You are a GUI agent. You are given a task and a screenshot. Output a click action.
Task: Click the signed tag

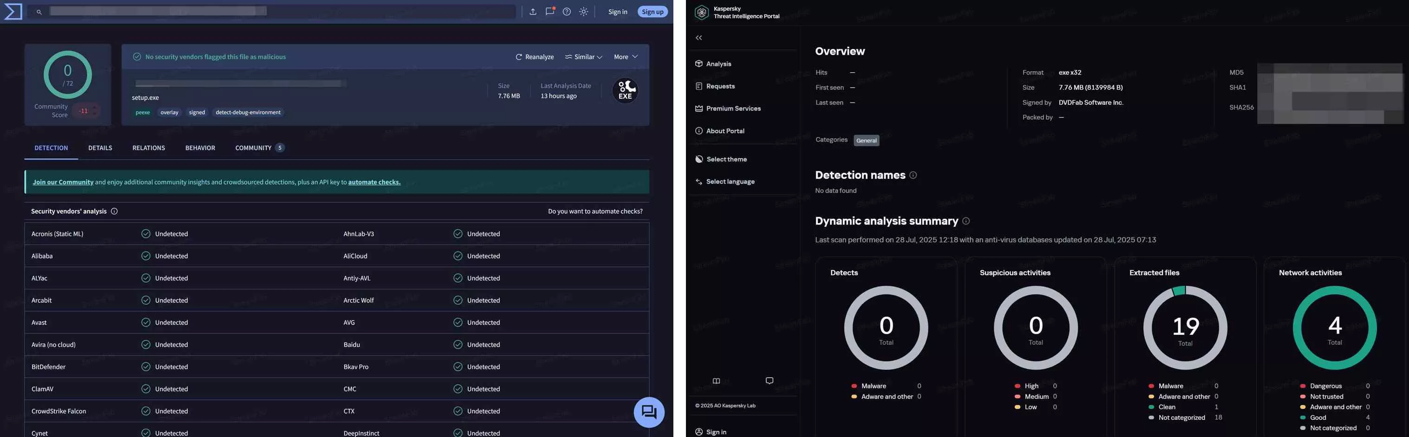click(197, 113)
